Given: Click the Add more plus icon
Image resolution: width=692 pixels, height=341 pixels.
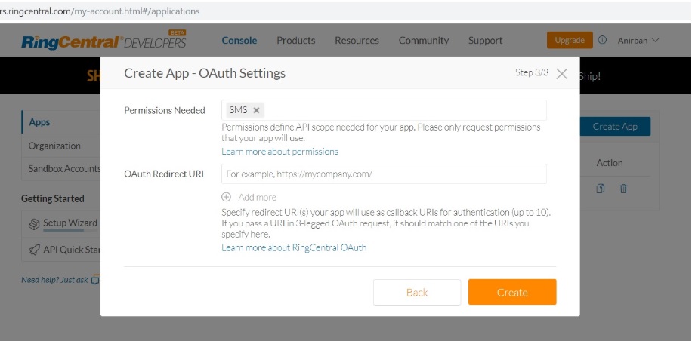Looking at the screenshot, I should pyautogui.click(x=226, y=197).
